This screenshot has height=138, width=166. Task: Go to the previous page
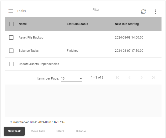(130, 77)
